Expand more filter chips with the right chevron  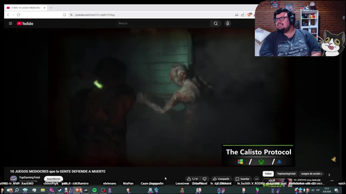(329, 175)
